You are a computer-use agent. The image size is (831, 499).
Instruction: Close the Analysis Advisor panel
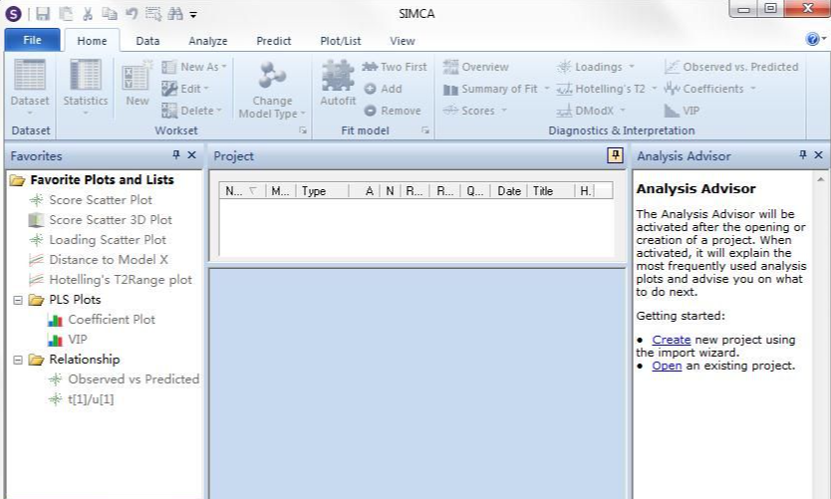pyautogui.click(x=818, y=154)
